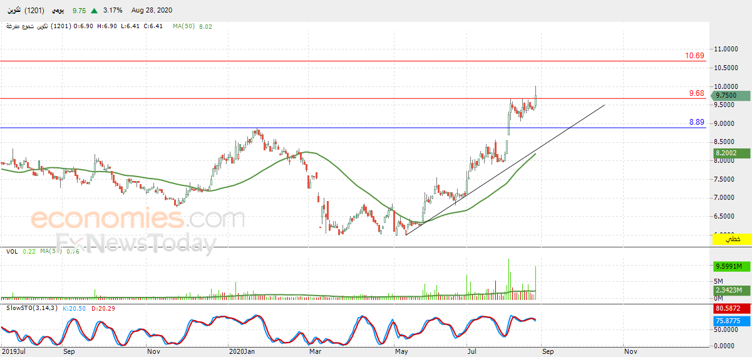752x357 pixels.
Task: Click the FxNewsToday watermark text
Action: pos(136,242)
